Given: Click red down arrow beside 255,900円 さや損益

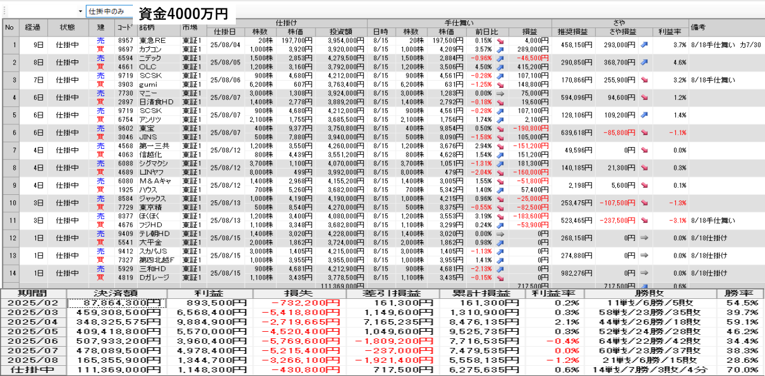Looking at the screenshot, I should pos(643,80).
